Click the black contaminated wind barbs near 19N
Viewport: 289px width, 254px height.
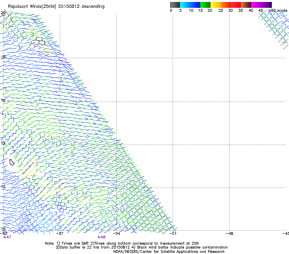pos(38,42)
